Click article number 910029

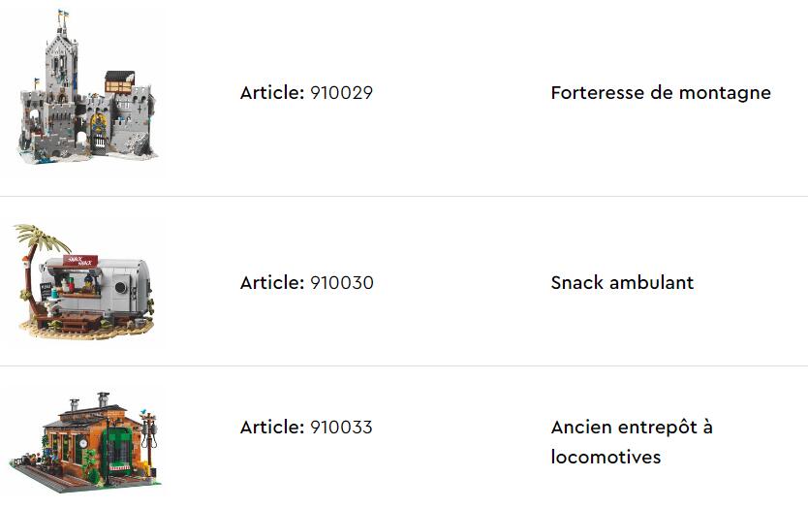click(x=341, y=93)
